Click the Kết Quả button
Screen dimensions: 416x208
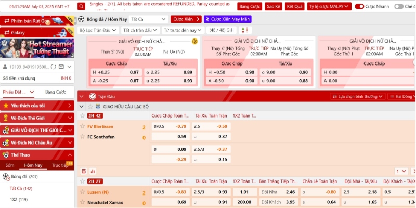294,7
